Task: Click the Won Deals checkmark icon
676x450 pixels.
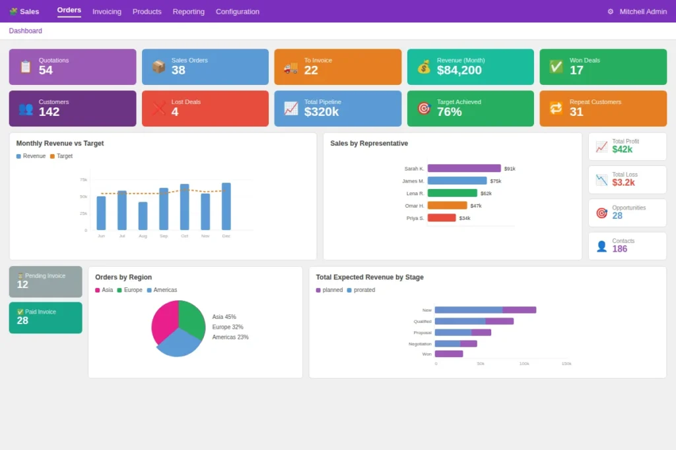Action: tap(556, 67)
